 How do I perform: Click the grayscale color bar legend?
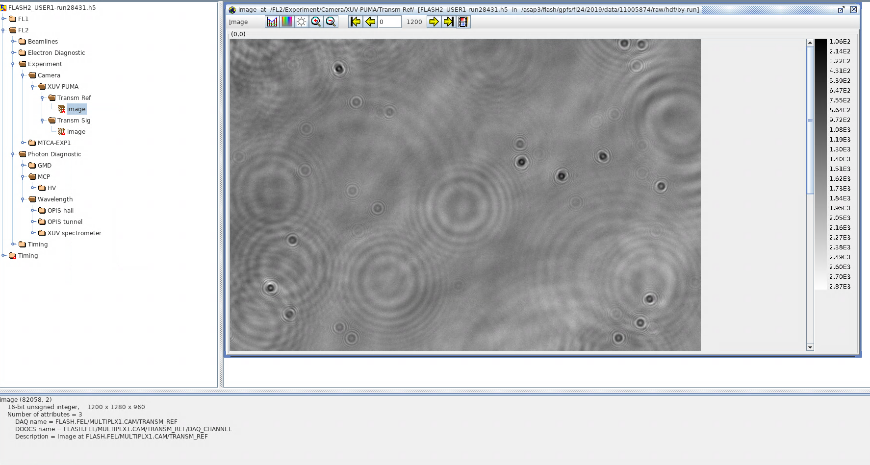coord(820,164)
